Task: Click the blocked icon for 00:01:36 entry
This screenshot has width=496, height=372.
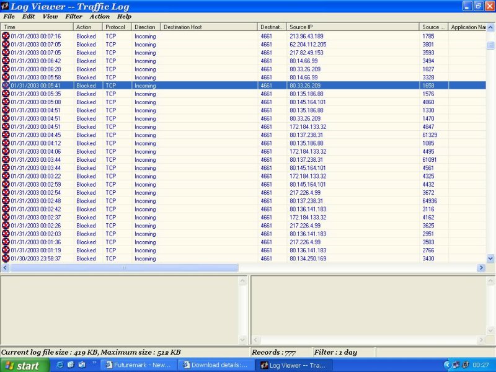Action: pos(6,241)
